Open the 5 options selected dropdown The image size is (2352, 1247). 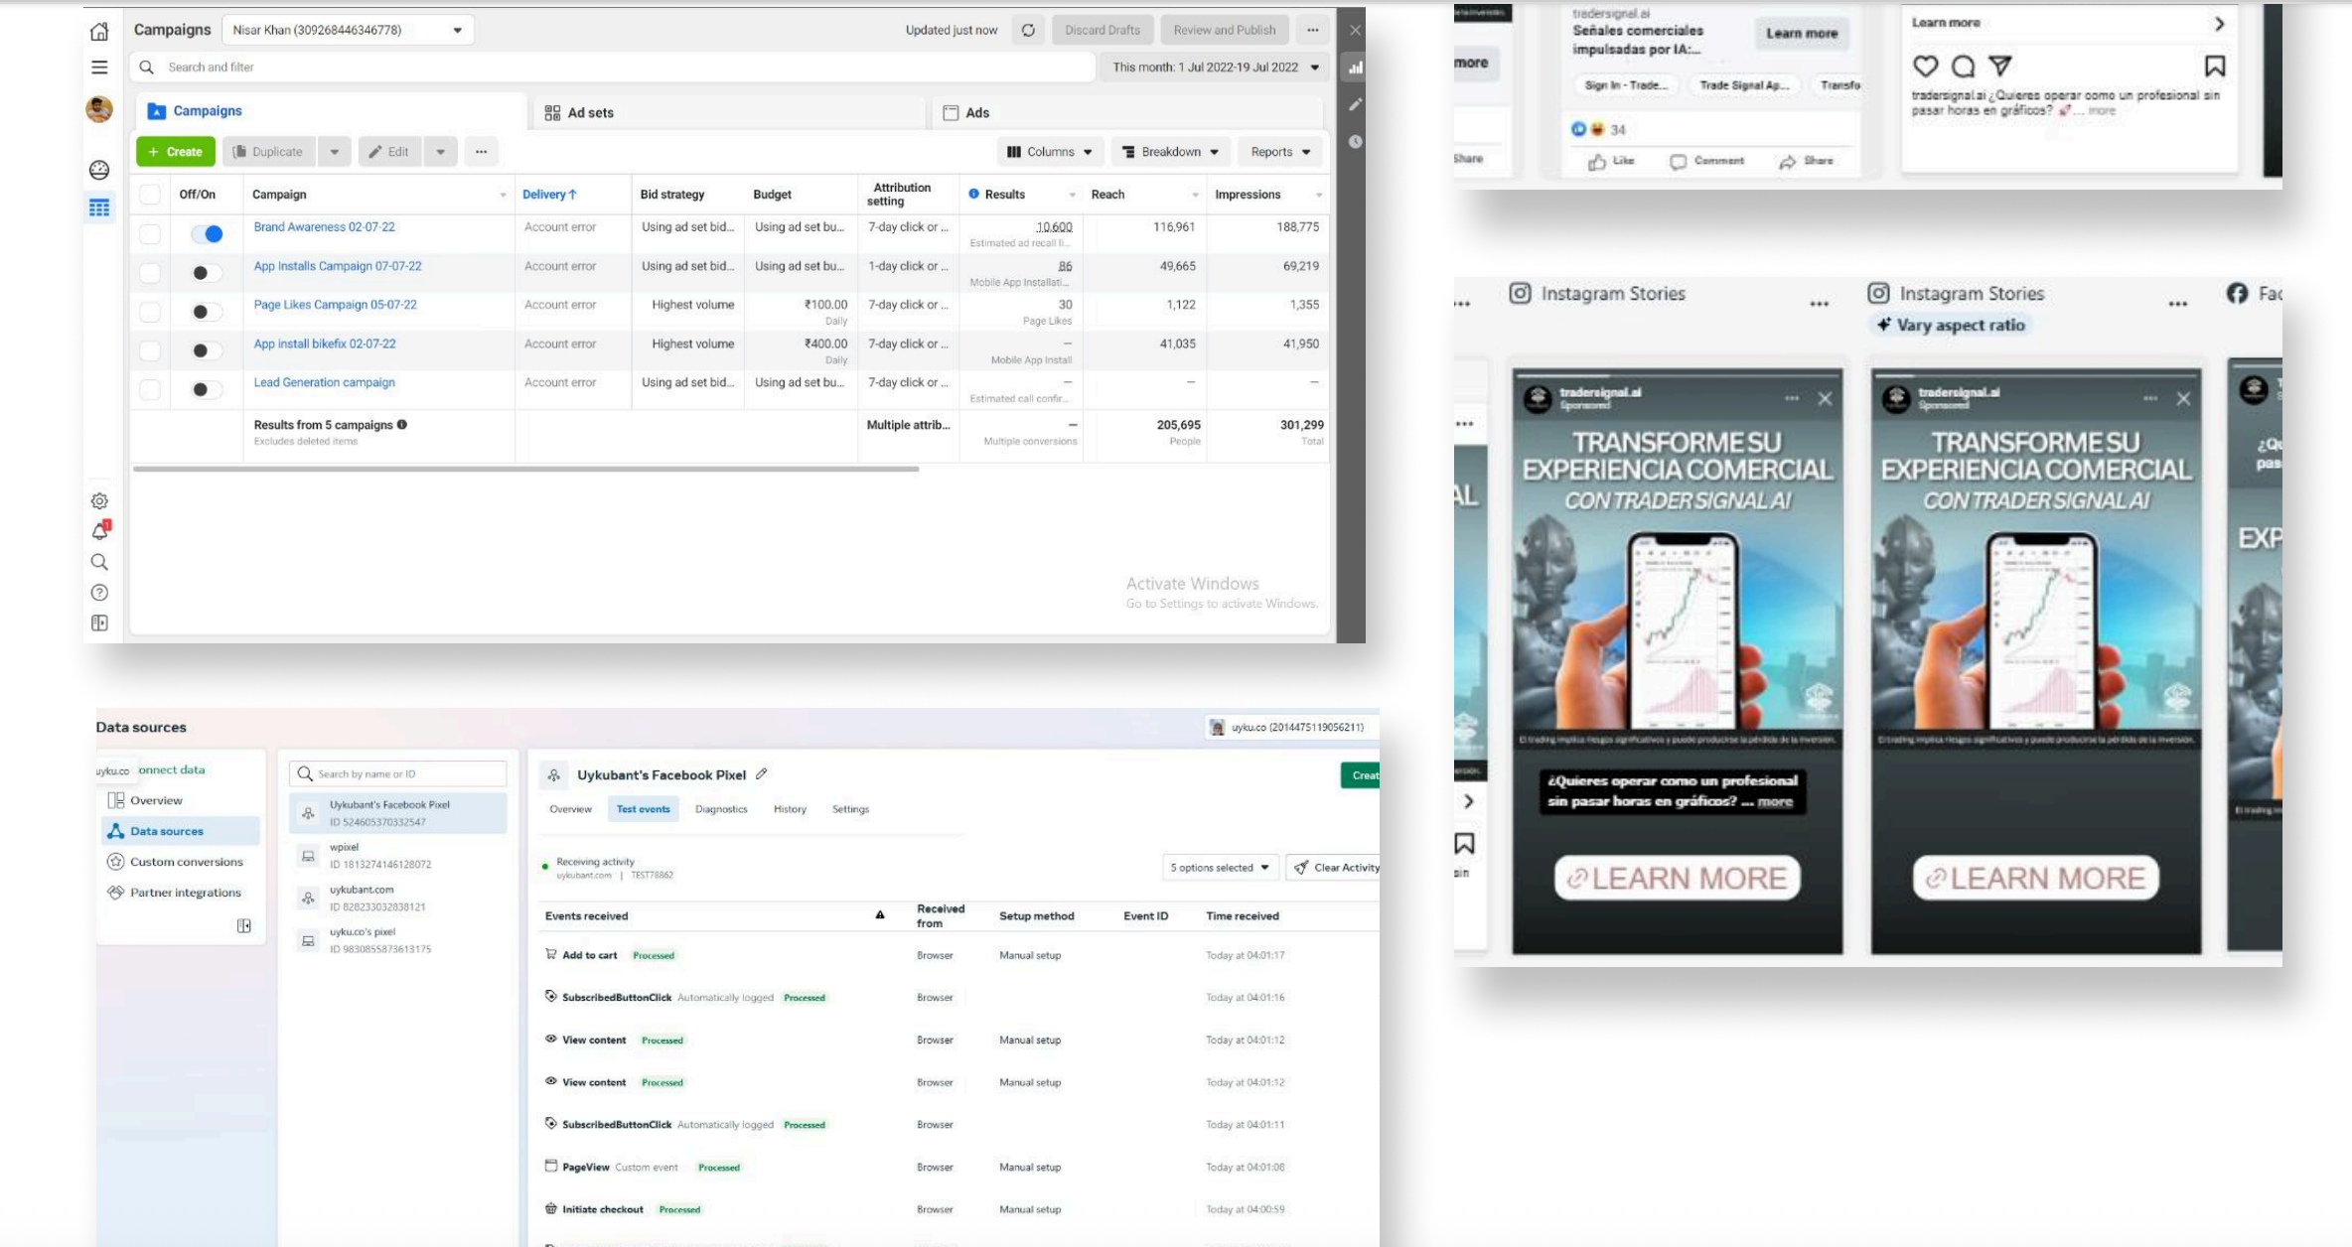click(1220, 868)
